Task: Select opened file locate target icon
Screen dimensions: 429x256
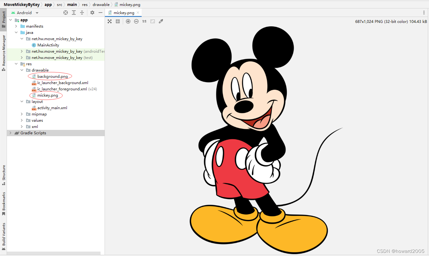Action: (x=66, y=13)
